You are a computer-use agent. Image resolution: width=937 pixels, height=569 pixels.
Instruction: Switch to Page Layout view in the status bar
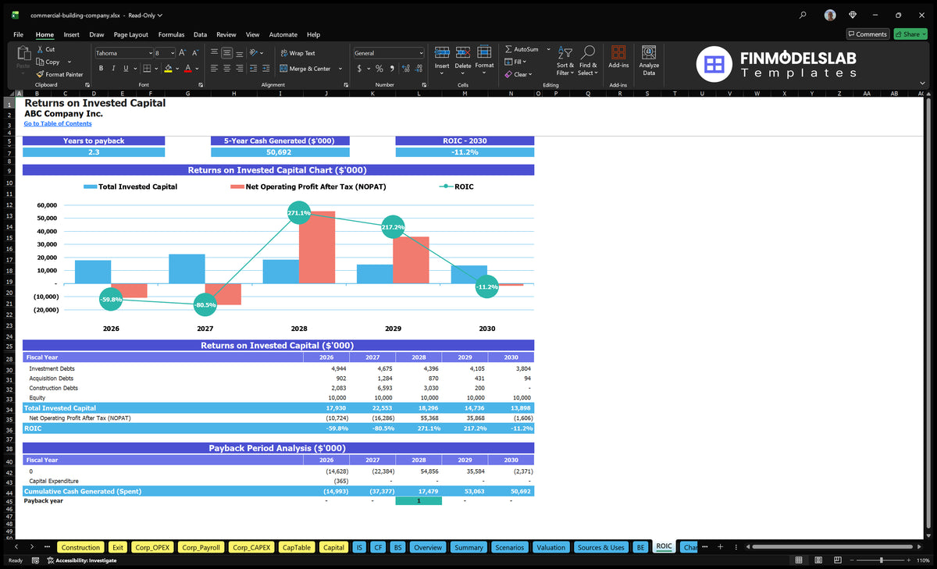[818, 560]
